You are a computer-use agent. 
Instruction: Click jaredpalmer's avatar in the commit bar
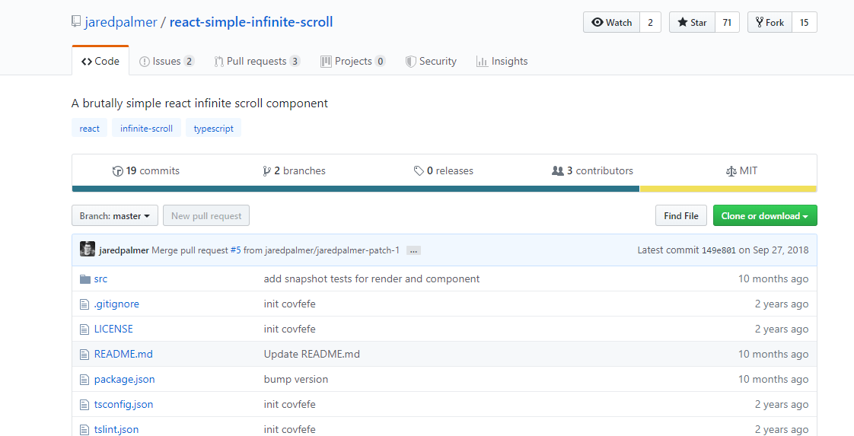tap(87, 250)
